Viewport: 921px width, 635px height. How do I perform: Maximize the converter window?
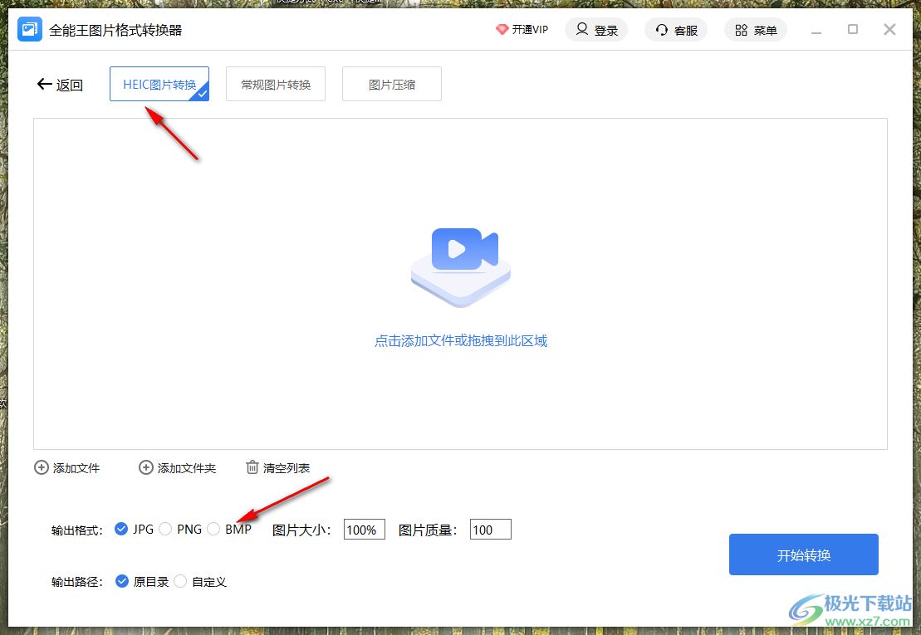[853, 29]
